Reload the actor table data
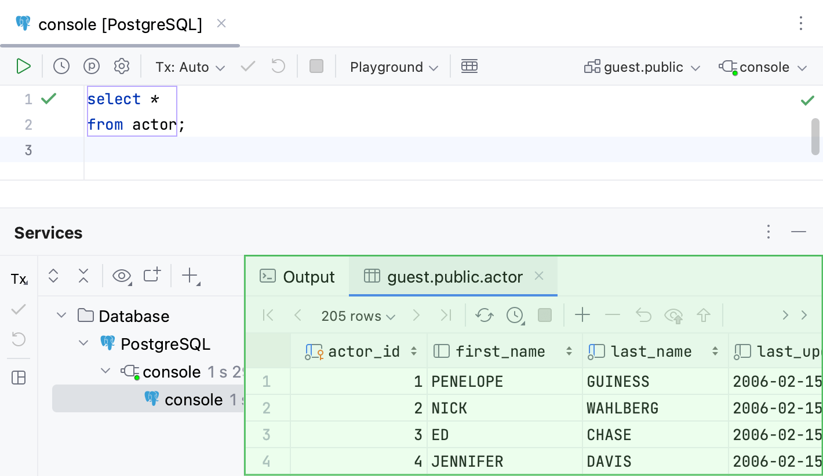The width and height of the screenshot is (823, 476). coord(485,316)
